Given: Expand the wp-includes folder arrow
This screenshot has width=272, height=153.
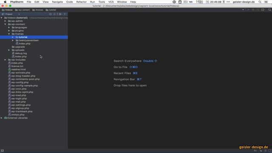Looking at the screenshot, I should pyautogui.click(x=5, y=60).
